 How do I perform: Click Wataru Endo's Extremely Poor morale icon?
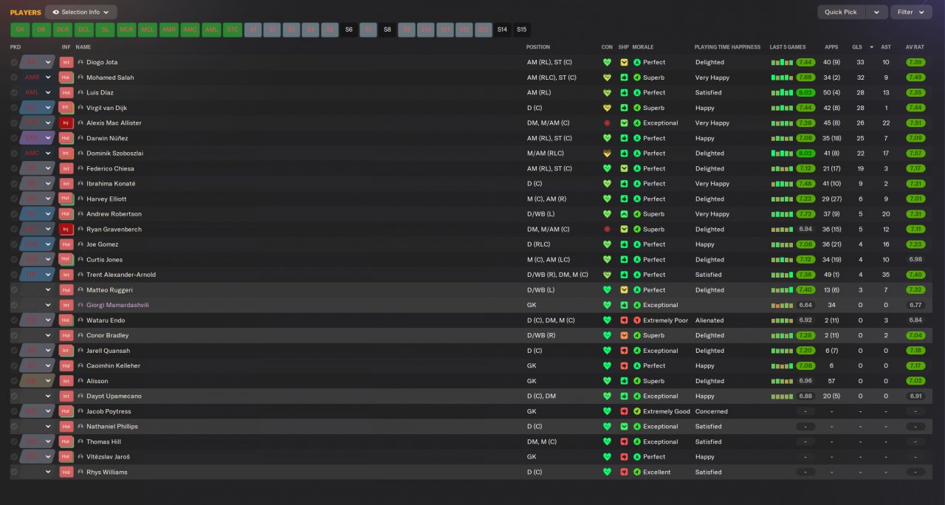click(637, 320)
